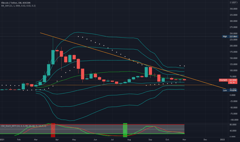Click the −50.0000 price axis label

233,107
